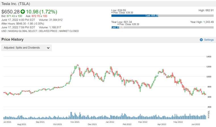Click the Price History heading
Image resolution: width=216 pixels, height=127 pixels.
(x=13, y=40)
